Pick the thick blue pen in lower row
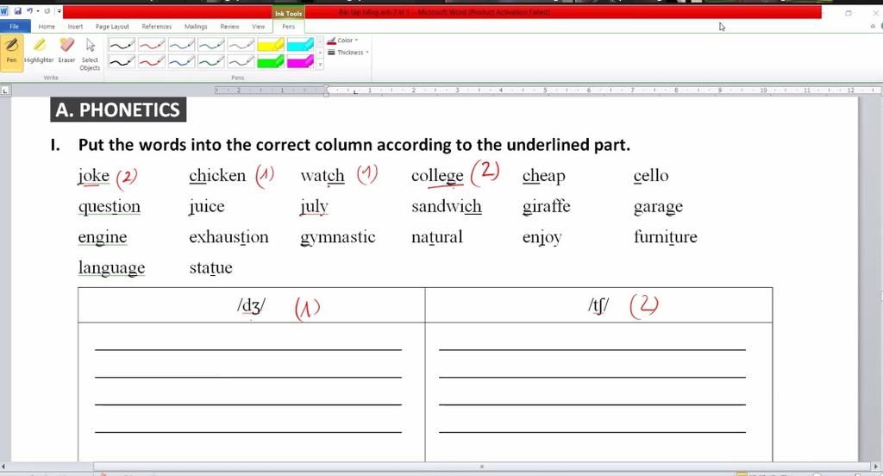883x476 pixels. tap(181, 61)
